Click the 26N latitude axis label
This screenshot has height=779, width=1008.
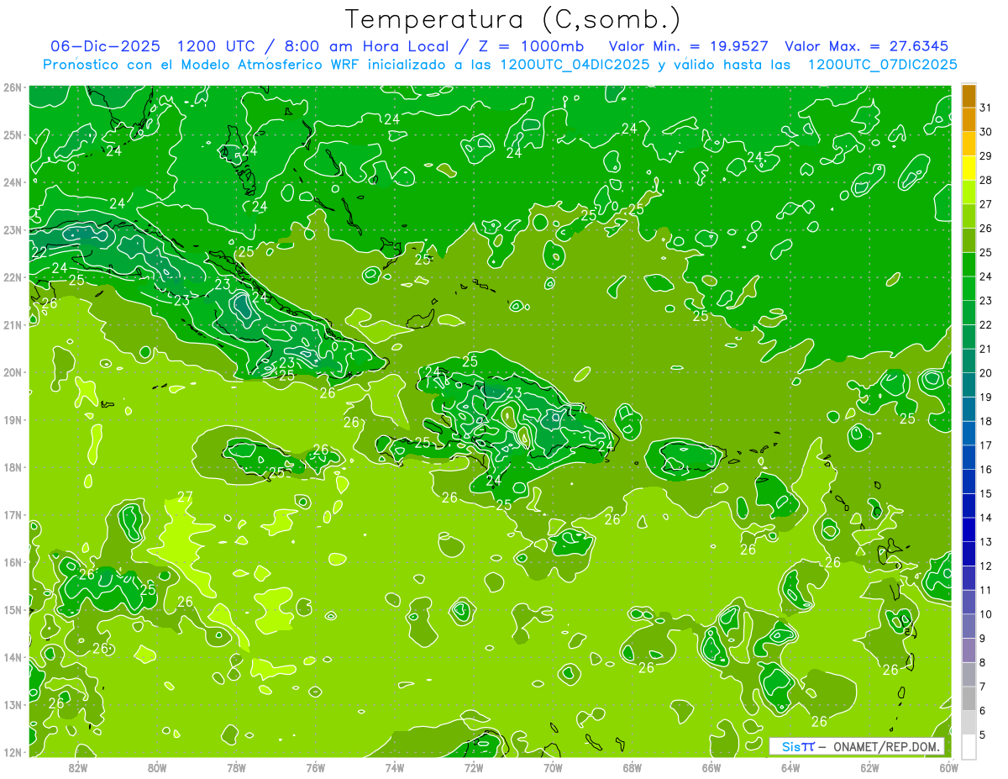point(12,87)
